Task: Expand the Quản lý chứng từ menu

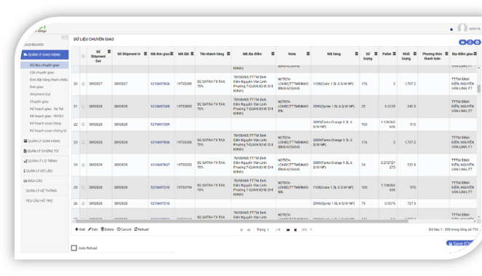Action: pos(44,151)
